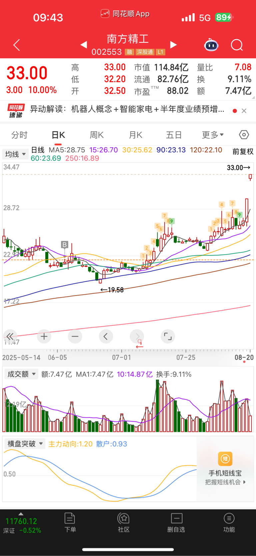The height and width of the screenshot is (556, 256).
Task: Switch to 周K tab
Action: coord(97,135)
